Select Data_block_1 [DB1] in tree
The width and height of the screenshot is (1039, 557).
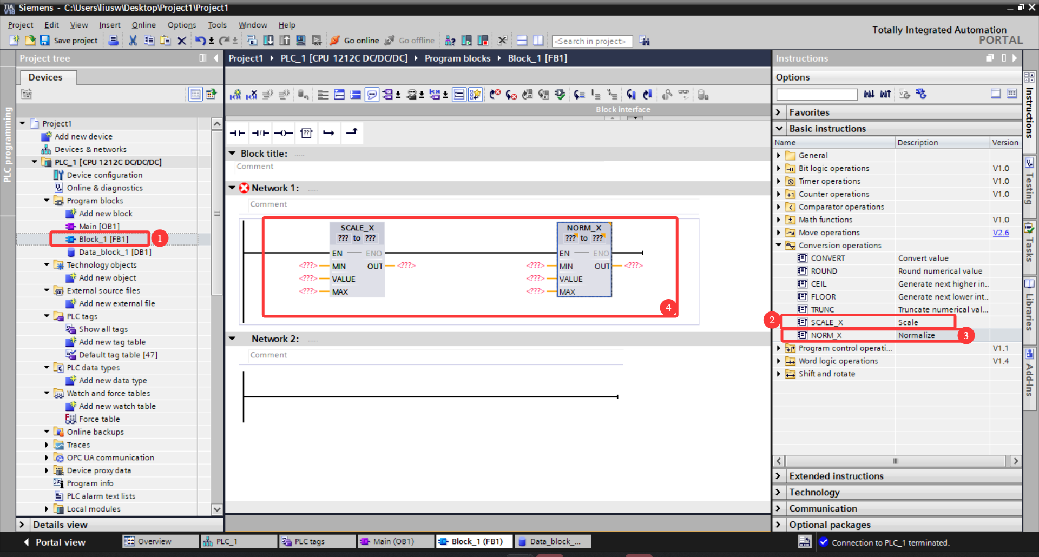point(115,252)
